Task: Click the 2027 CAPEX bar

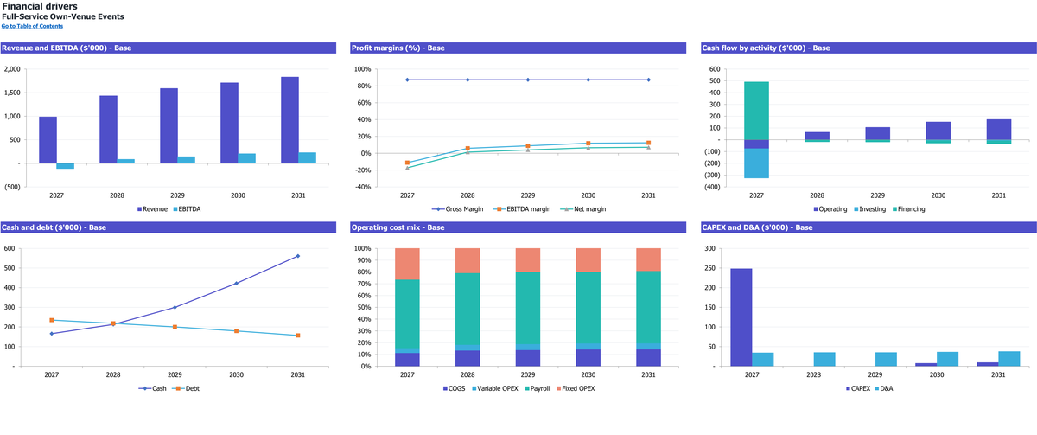Action: 741,317
